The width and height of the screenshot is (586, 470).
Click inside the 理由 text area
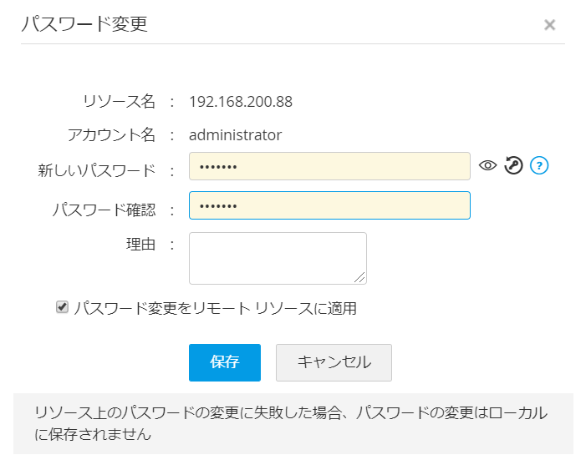click(x=278, y=258)
